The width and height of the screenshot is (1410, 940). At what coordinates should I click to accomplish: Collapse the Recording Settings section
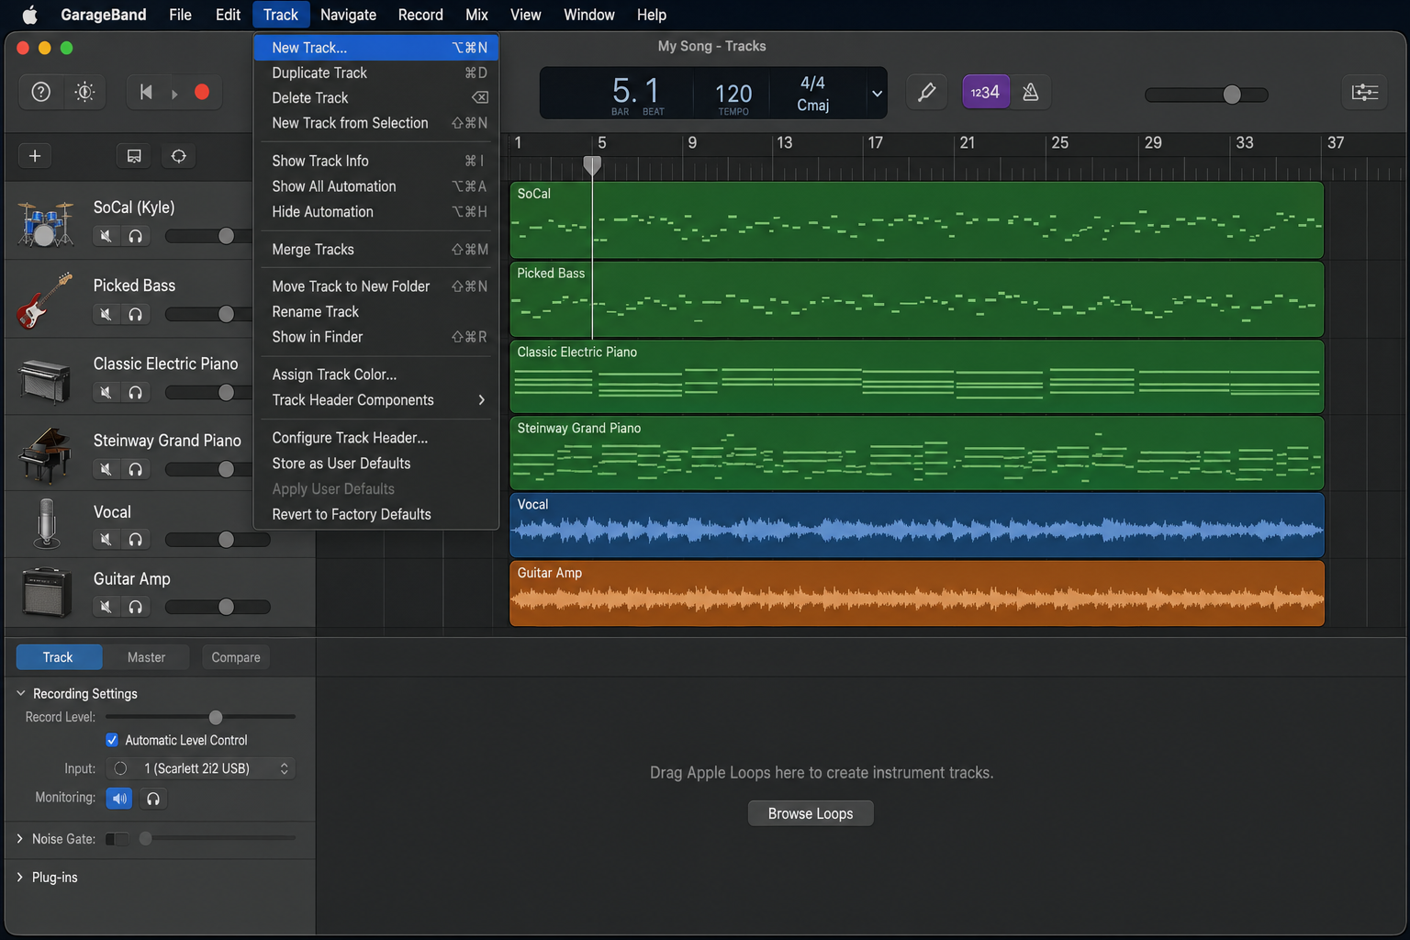click(x=20, y=693)
